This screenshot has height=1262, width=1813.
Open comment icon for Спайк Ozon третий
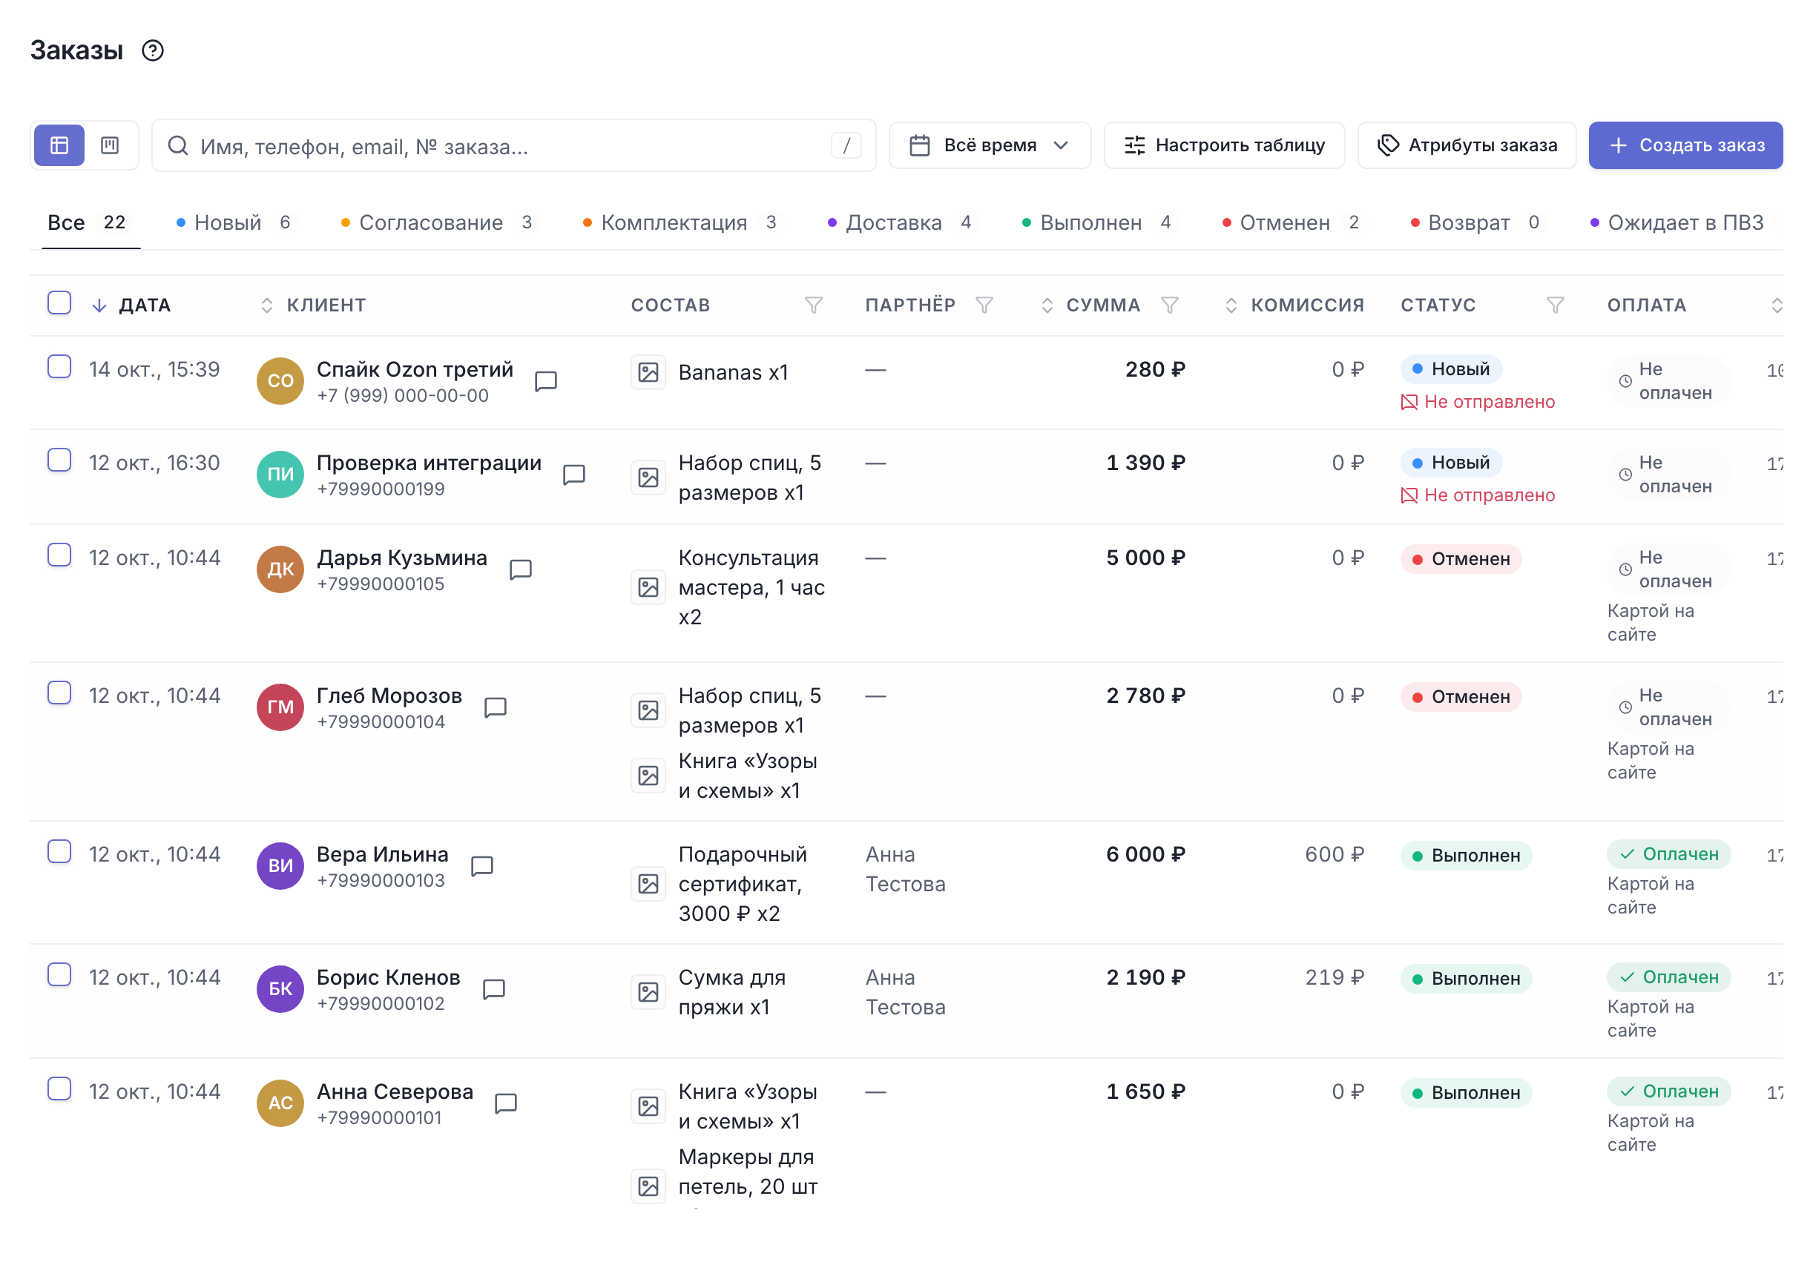546,381
